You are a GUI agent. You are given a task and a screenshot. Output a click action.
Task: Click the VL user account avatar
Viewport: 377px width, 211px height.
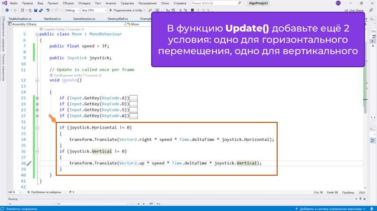(x=338, y=3)
